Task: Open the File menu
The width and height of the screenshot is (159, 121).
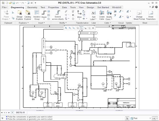Action: click(4, 7)
